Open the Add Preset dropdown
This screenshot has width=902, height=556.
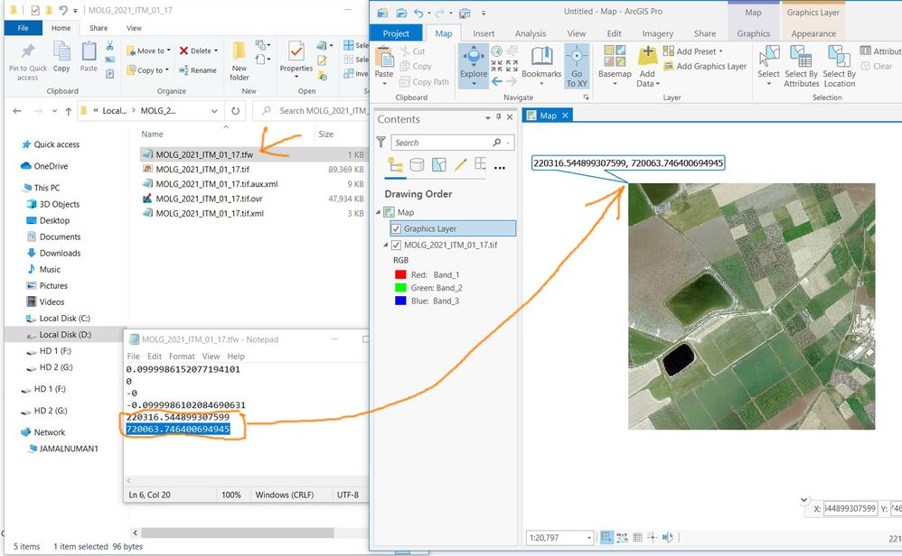click(721, 51)
